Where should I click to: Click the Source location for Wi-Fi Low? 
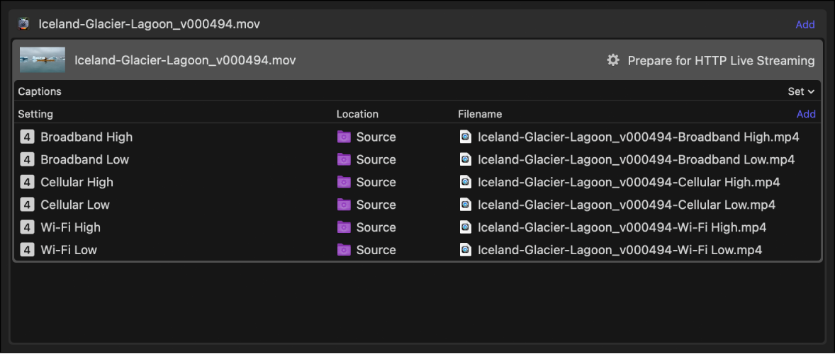pyautogui.click(x=376, y=250)
